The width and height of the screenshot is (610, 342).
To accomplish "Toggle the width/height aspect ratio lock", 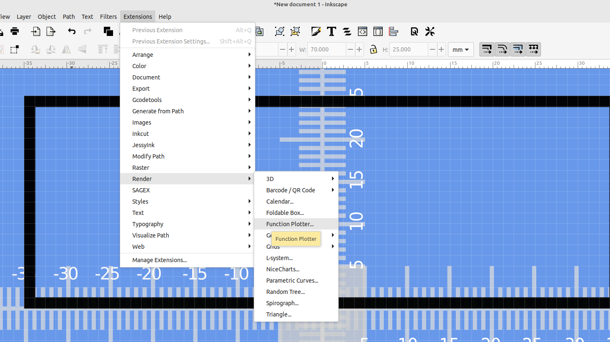I will tap(373, 49).
